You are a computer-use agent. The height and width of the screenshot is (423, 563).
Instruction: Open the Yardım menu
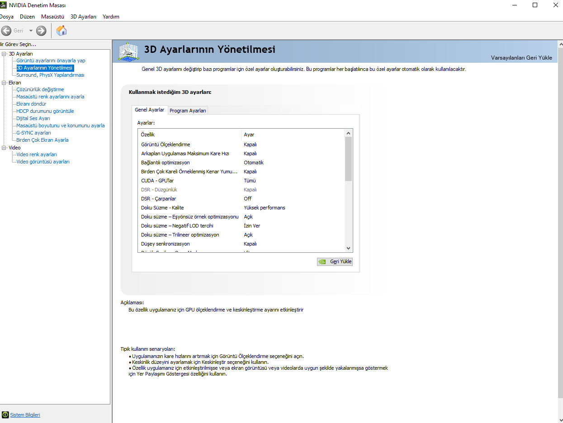111,17
